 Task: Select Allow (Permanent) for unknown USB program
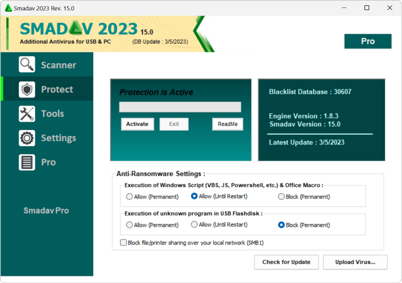pyautogui.click(x=129, y=225)
